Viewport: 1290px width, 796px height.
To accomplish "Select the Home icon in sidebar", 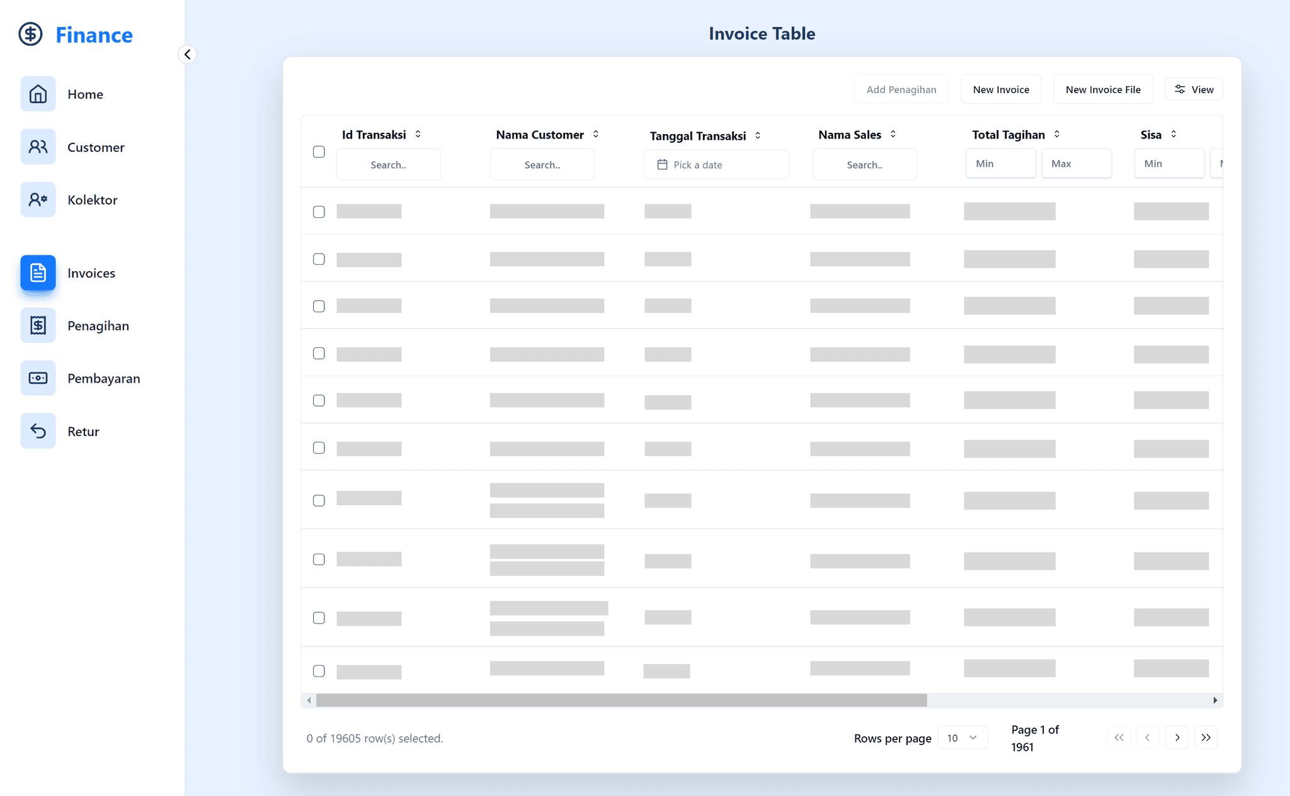I will click(x=38, y=94).
